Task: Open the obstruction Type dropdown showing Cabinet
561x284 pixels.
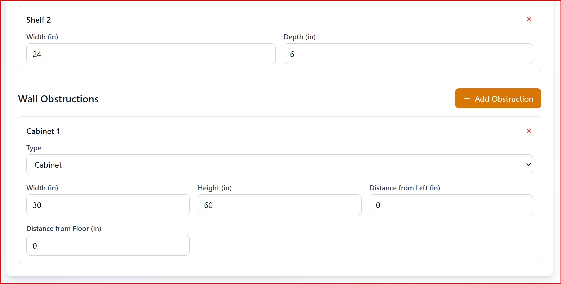Action: click(x=280, y=164)
